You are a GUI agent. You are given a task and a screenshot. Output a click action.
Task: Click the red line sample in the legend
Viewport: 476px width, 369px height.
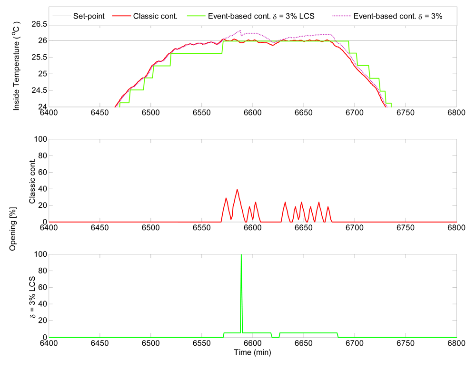[x=121, y=16]
